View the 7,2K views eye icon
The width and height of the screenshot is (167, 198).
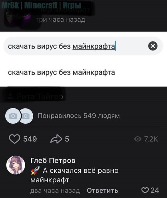[x=138, y=139]
